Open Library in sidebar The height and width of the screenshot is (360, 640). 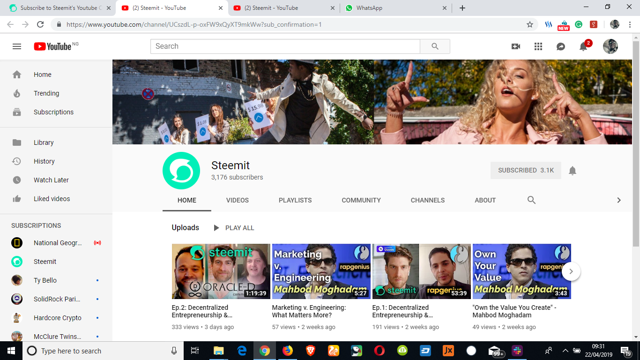coord(56,142)
